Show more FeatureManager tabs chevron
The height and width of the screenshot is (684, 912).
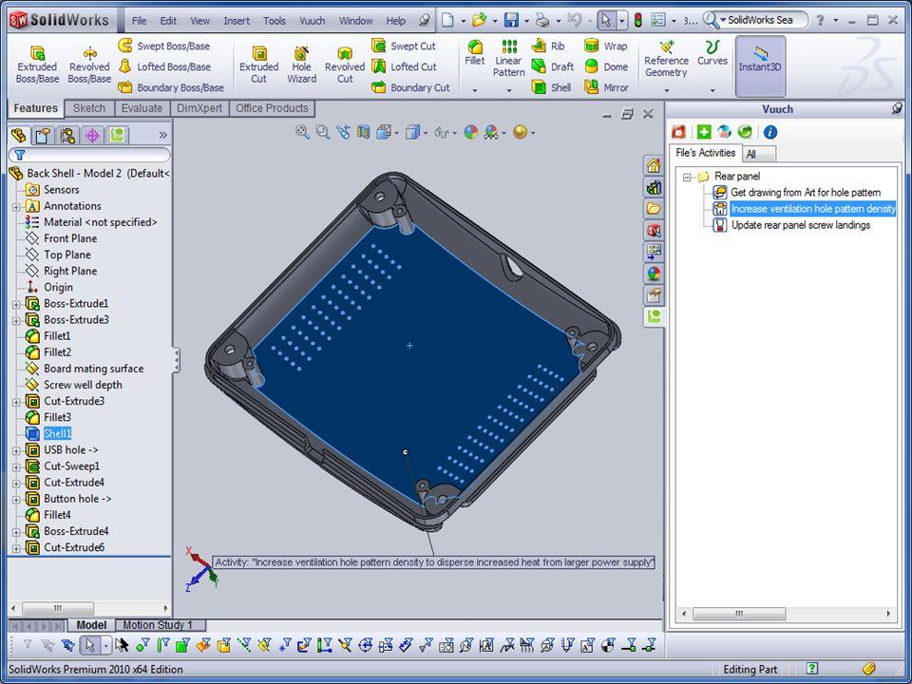[x=162, y=136]
